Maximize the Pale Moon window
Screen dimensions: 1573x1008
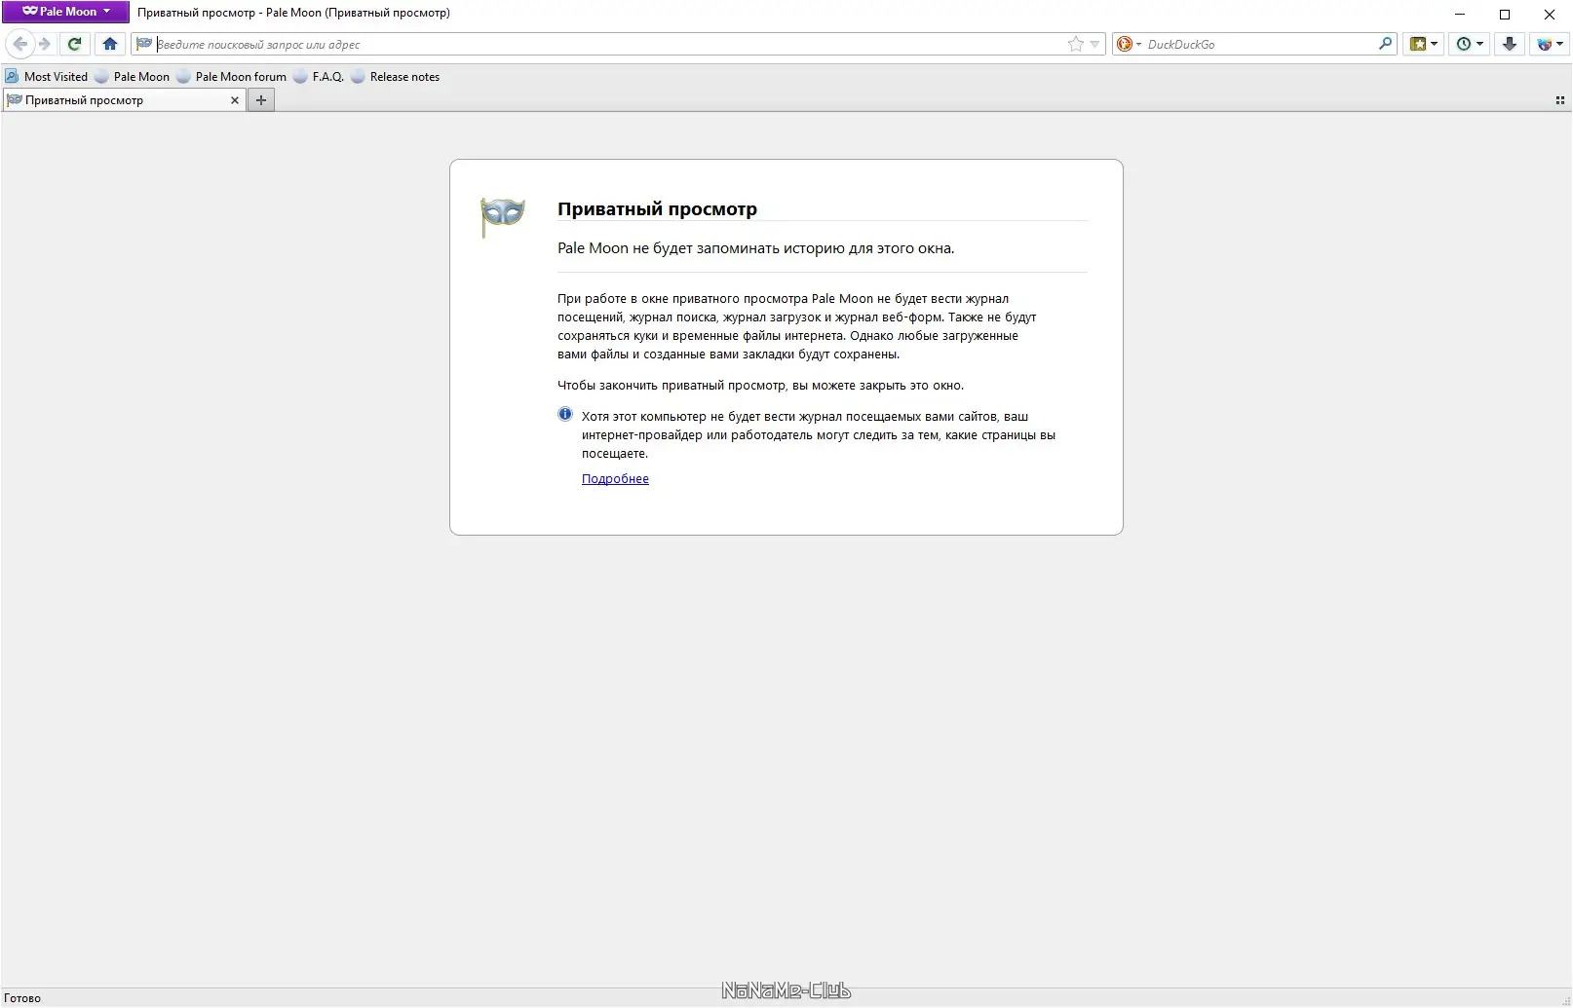pos(1505,14)
